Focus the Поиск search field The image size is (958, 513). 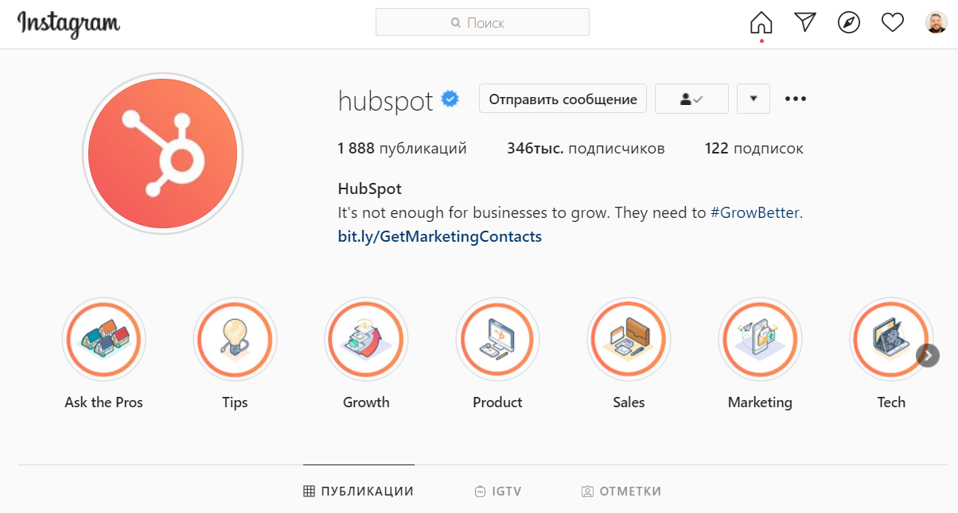(x=482, y=22)
